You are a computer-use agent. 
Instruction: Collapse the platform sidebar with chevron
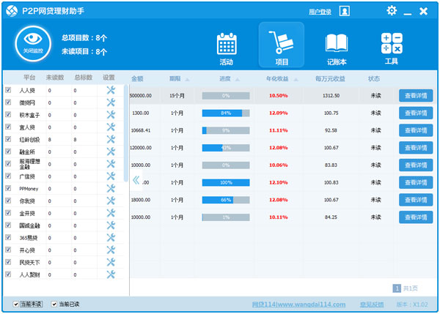coord(126,179)
